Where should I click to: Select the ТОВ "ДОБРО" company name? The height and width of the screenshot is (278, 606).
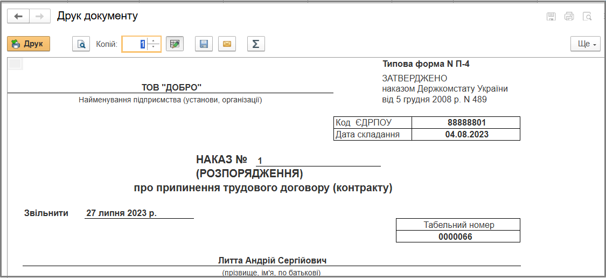[x=172, y=87]
